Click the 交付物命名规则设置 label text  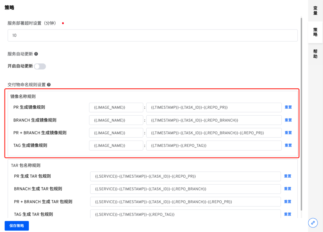tap(27, 84)
